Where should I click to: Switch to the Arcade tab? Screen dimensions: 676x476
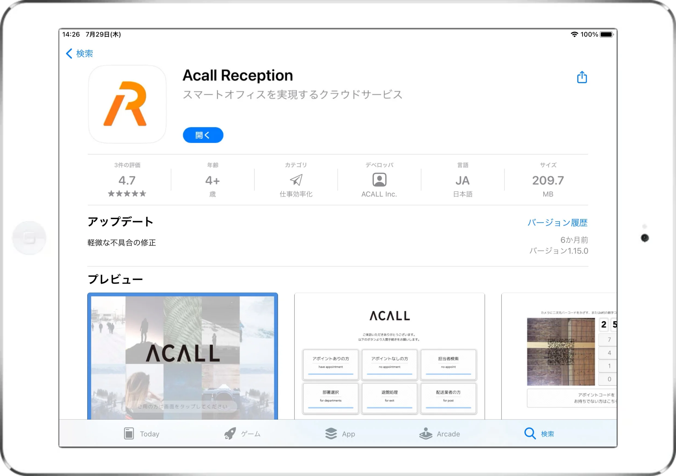point(440,434)
